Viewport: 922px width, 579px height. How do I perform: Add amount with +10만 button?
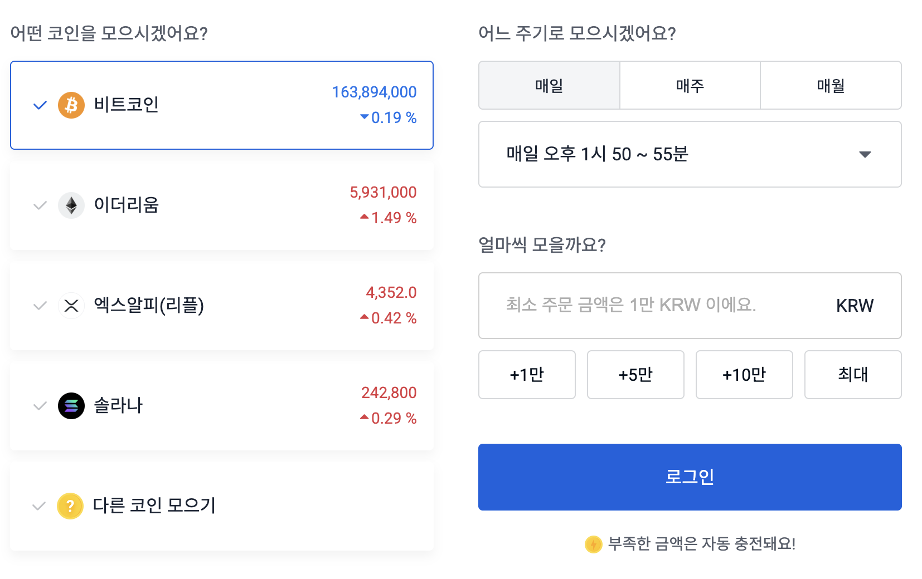(744, 375)
